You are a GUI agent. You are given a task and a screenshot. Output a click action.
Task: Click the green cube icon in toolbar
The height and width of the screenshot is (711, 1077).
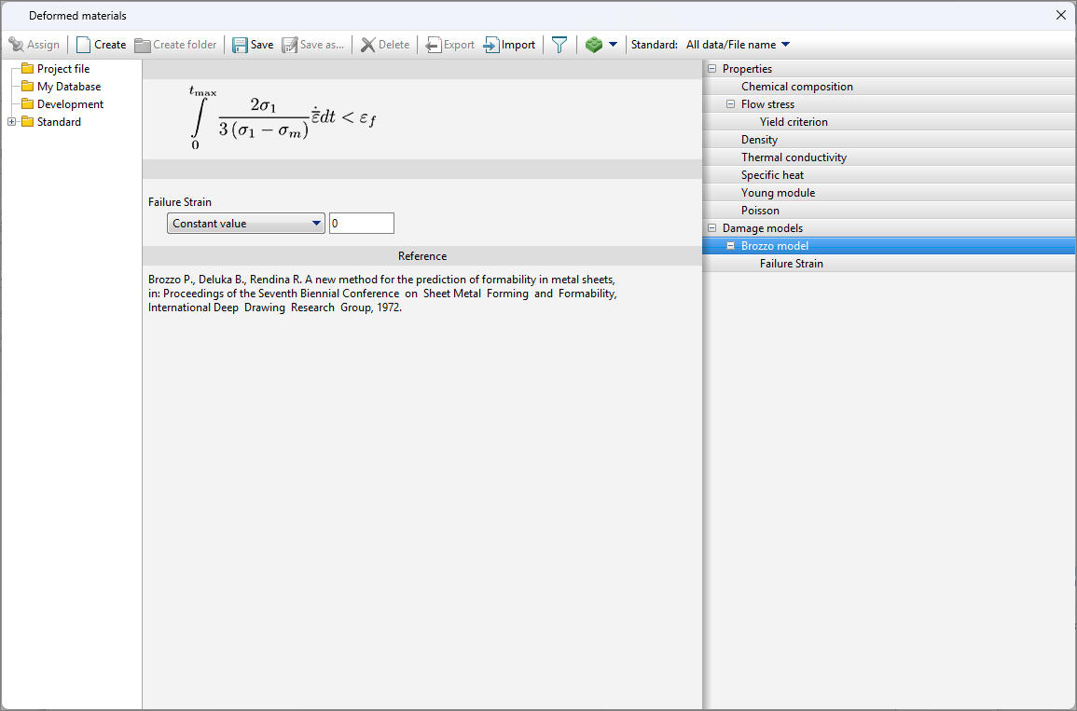point(593,45)
